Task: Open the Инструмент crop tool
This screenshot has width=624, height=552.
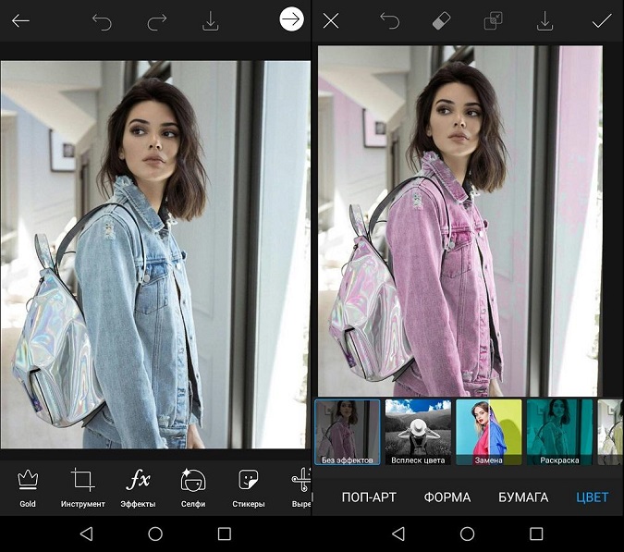Action: tap(83, 487)
